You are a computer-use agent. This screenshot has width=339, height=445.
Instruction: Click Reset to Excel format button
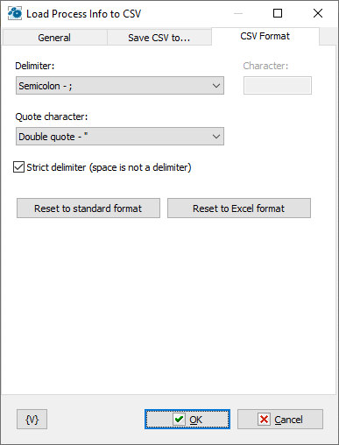click(239, 208)
